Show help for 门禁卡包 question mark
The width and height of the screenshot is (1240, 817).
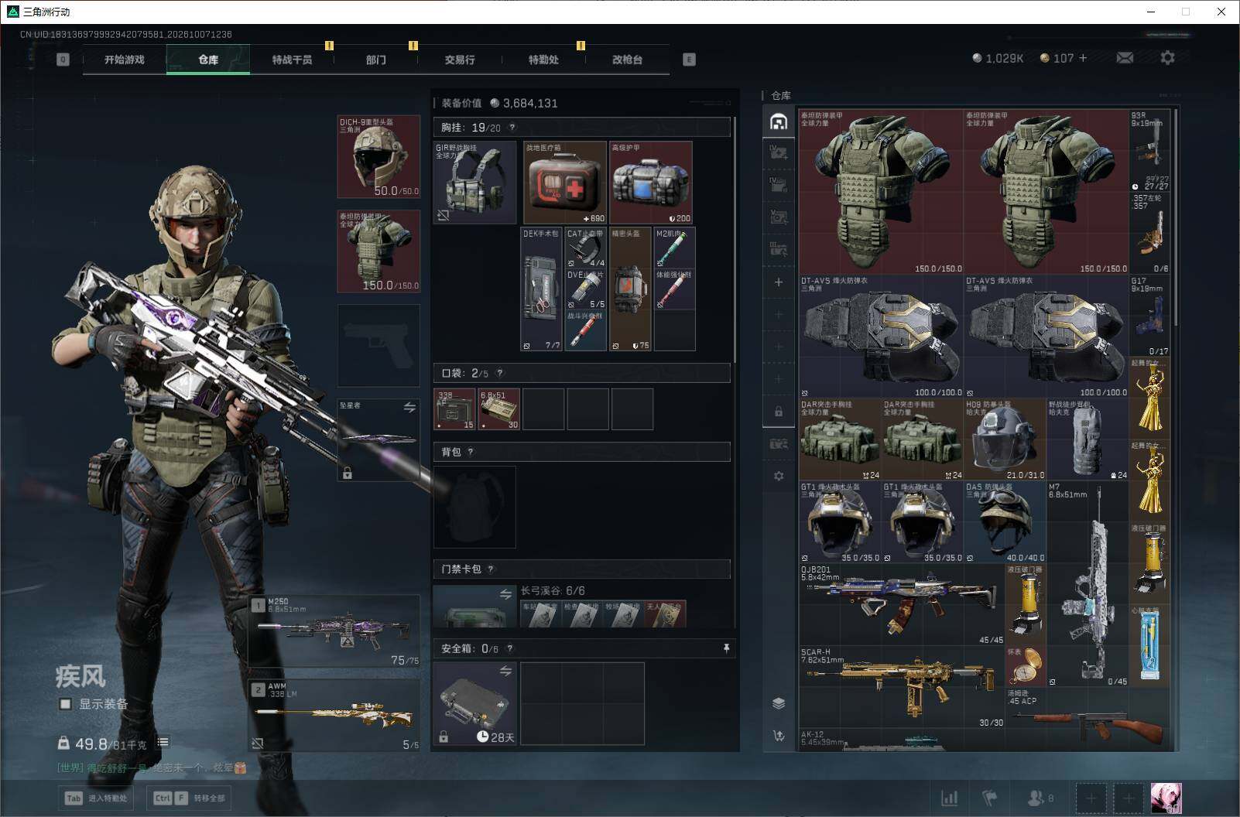(491, 569)
